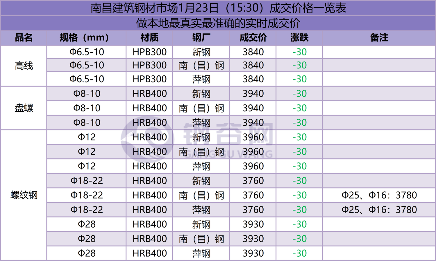Select the 涨跌 column header

pyautogui.click(x=299, y=38)
